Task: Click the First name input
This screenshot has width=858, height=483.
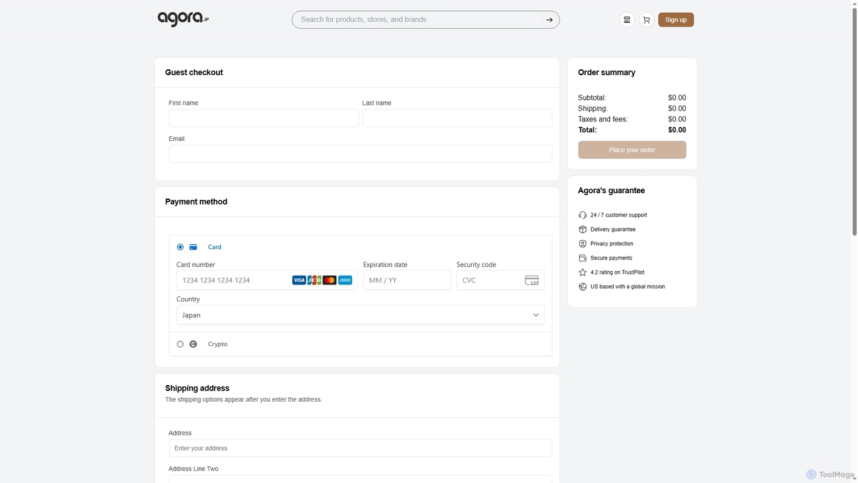Action: [263, 118]
